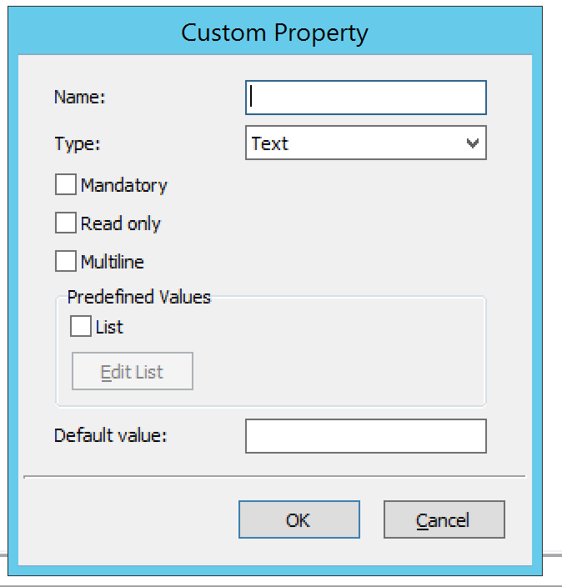
Task: Click the Type: label text
Action: click(x=78, y=143)
